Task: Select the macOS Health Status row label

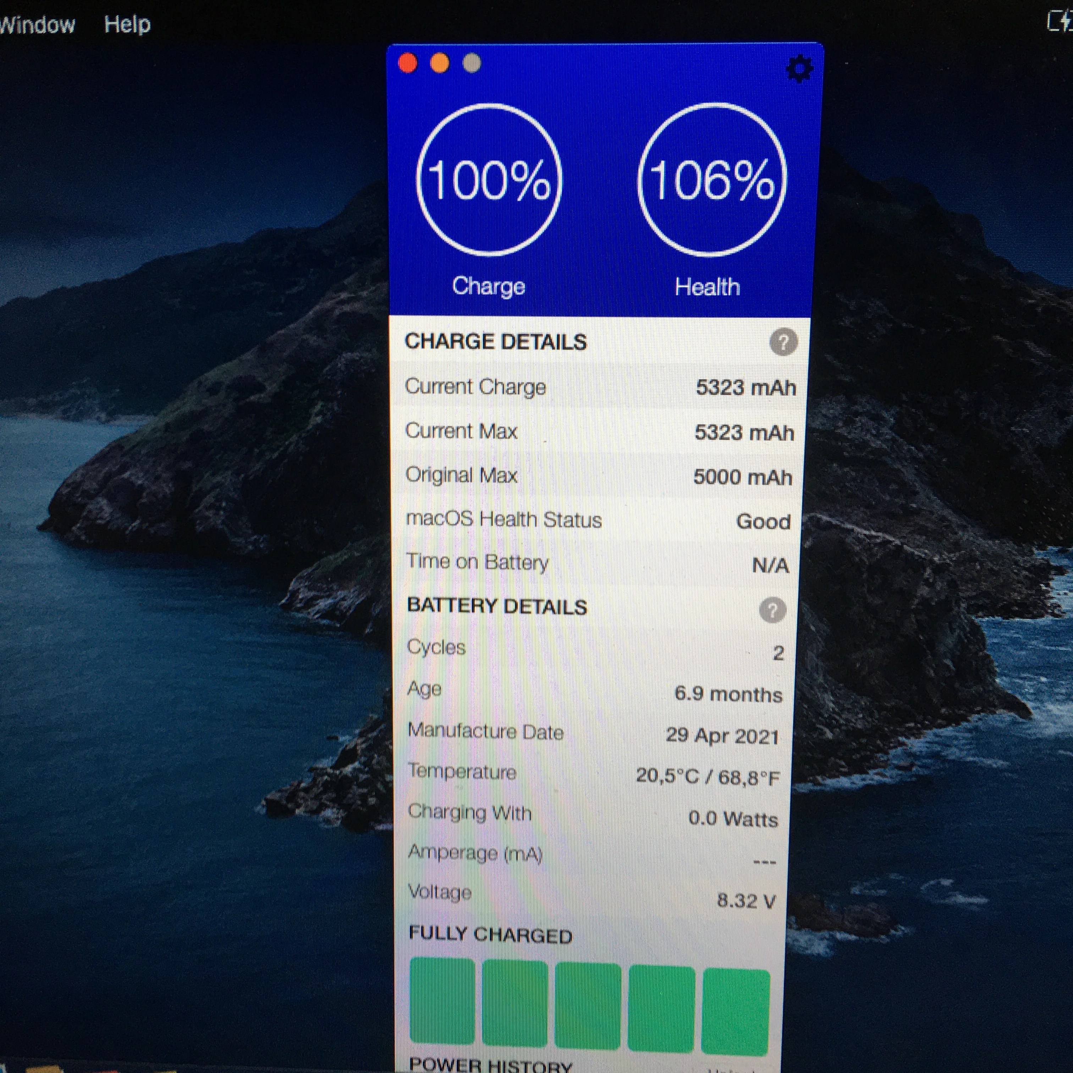Action: tap(504, 519)
